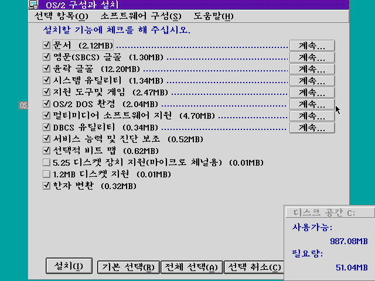Screen dimensions: 375x281
Task: Toggle 서비스 능력 및 진단 보조 checkbox
Action: 46,139
